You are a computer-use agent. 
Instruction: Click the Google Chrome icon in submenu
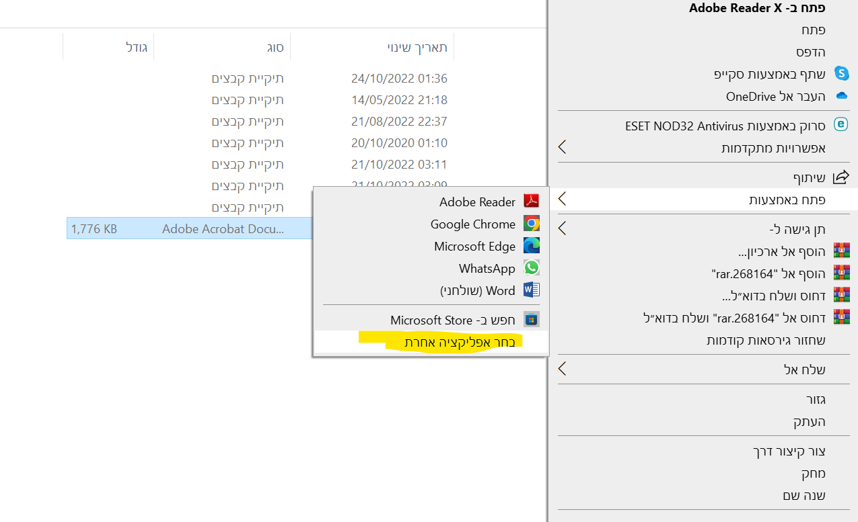(532, 224)
